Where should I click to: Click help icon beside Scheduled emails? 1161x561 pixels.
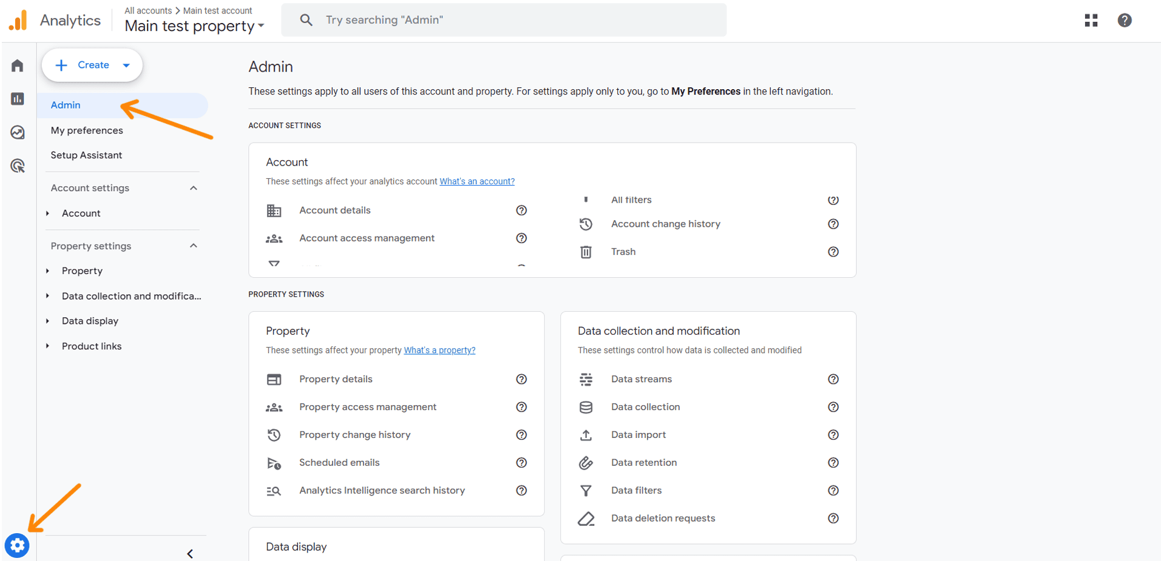521,463
